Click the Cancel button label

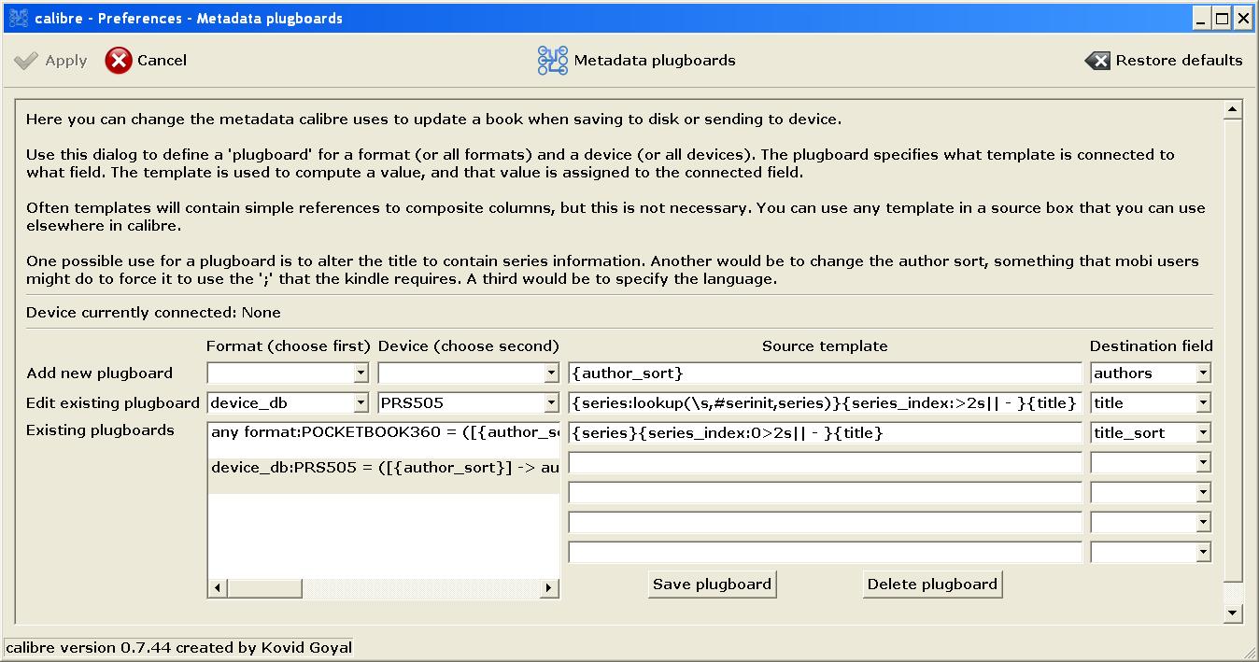pyautogui.click(x=162, y=61)
